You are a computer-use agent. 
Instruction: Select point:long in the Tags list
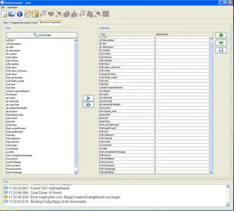(x=40, y=125)
